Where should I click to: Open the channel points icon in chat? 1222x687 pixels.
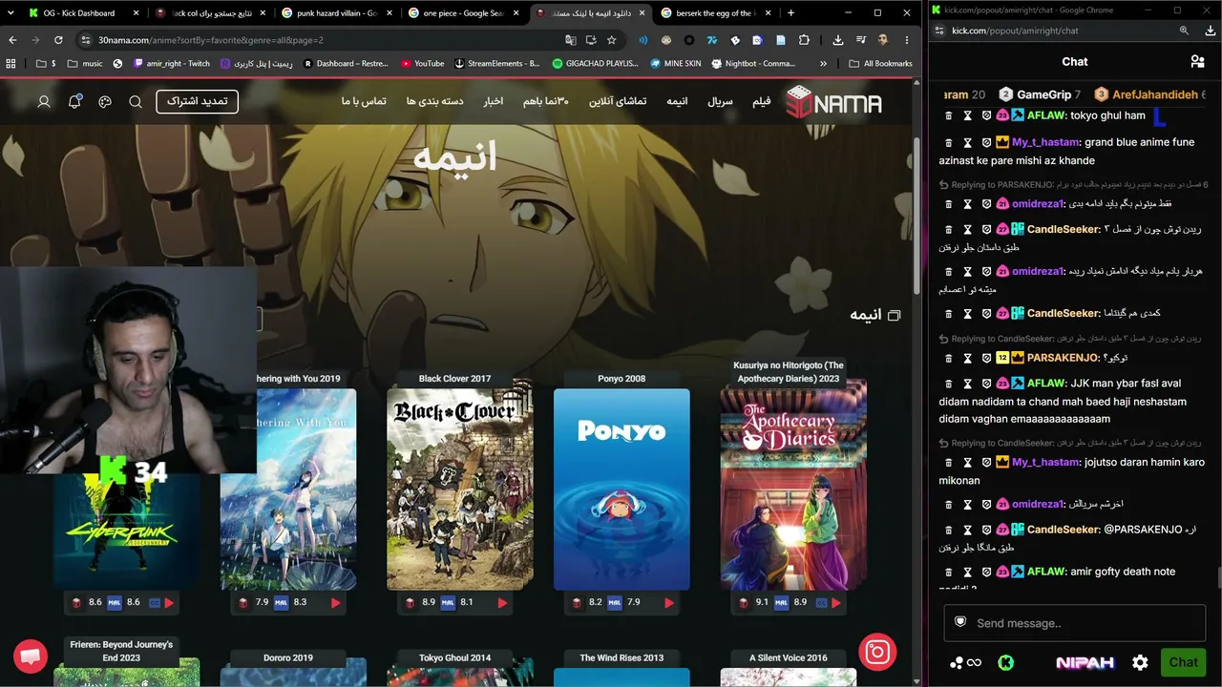tap(965, 662)
